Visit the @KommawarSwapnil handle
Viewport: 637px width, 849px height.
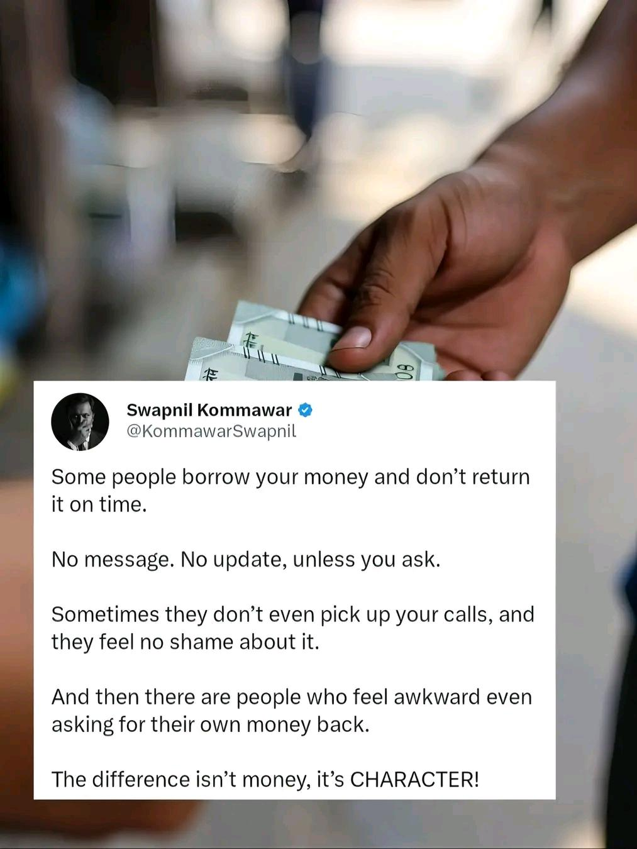pyautogui.click(x=211, y=431)
